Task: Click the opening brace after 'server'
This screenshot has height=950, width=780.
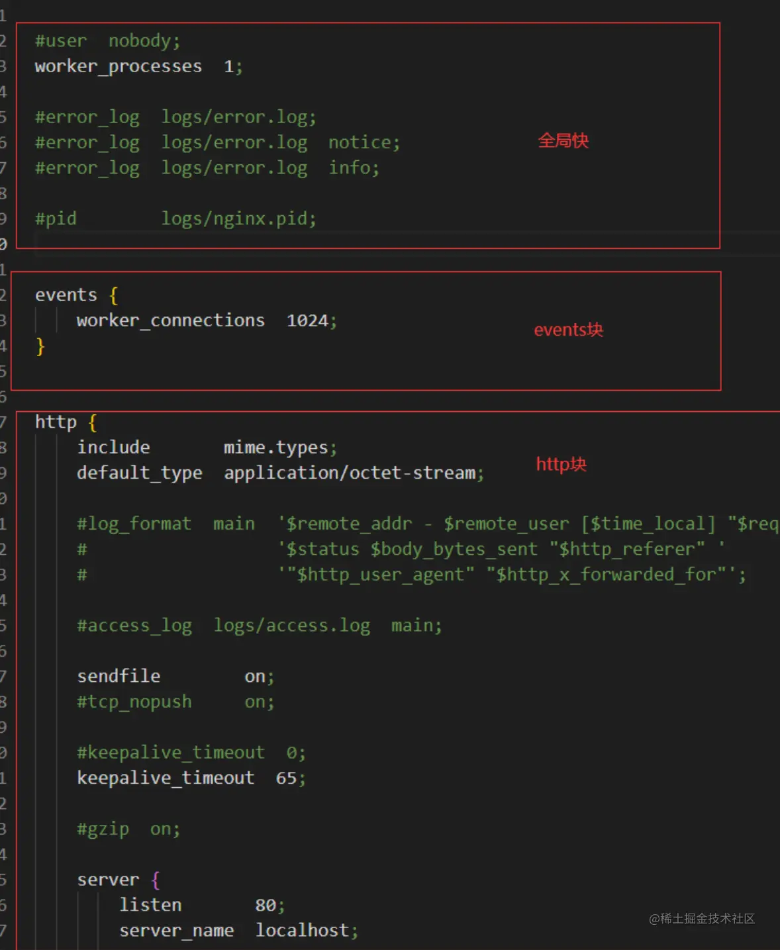Action: pos(156,880)
